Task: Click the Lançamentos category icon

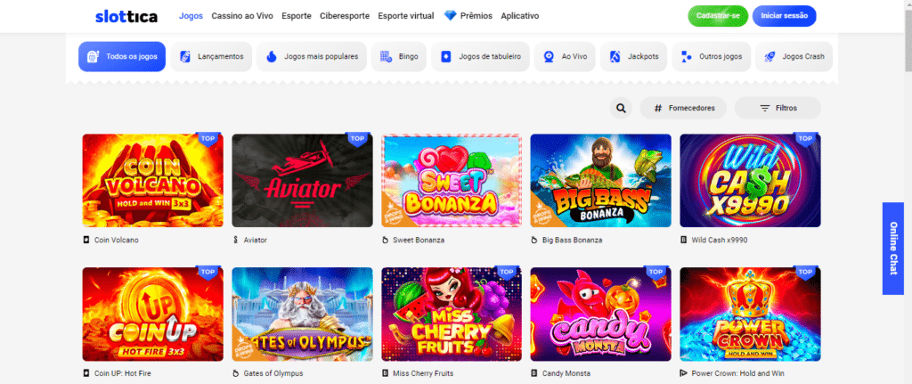Action: 185,56
